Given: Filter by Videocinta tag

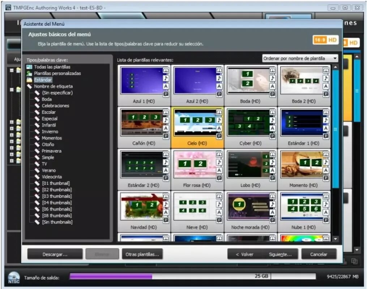Looking at the screenshot, I should [x=52, y=177].
